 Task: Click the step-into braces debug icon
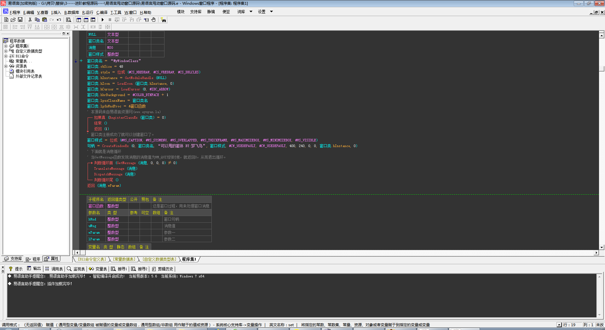(132, 20)
